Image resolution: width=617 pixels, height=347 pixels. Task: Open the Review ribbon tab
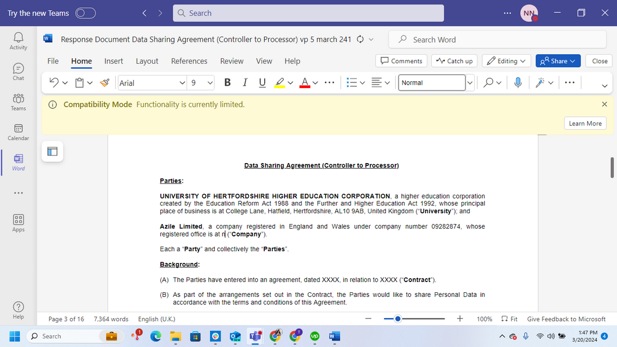click(x=231, y=61)
